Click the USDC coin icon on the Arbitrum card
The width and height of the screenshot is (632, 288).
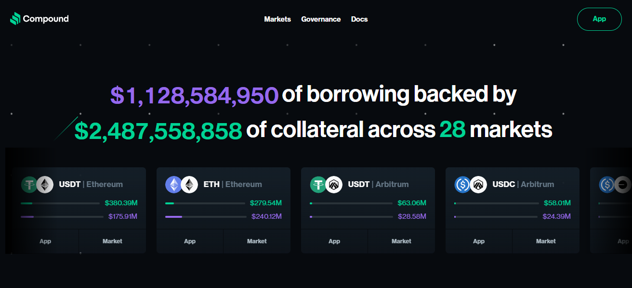point(462,185)
